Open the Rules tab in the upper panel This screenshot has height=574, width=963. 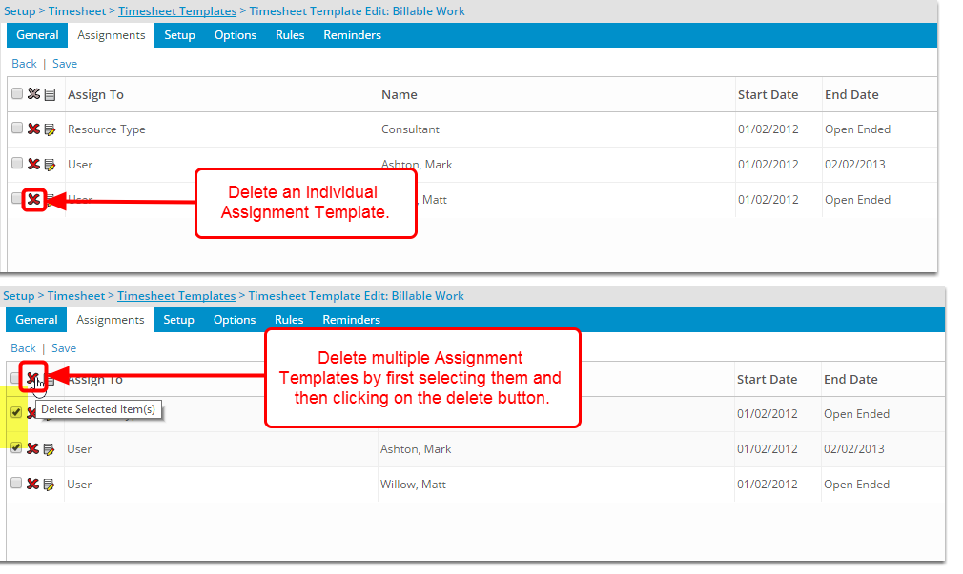pos(290,35)
